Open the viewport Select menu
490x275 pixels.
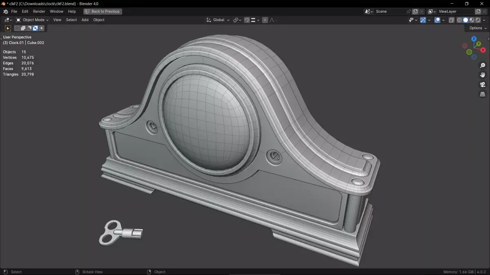[x=71, y=20]
